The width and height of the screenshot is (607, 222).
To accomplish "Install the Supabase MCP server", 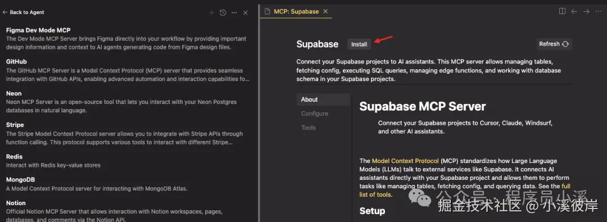I will point(359,44).
